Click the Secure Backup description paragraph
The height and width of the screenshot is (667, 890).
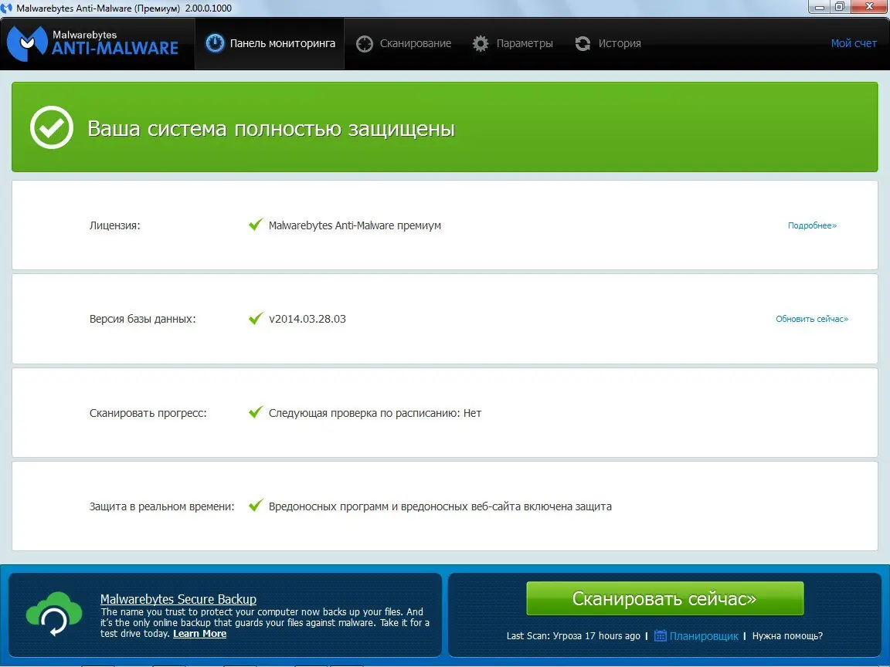(265, 623)
